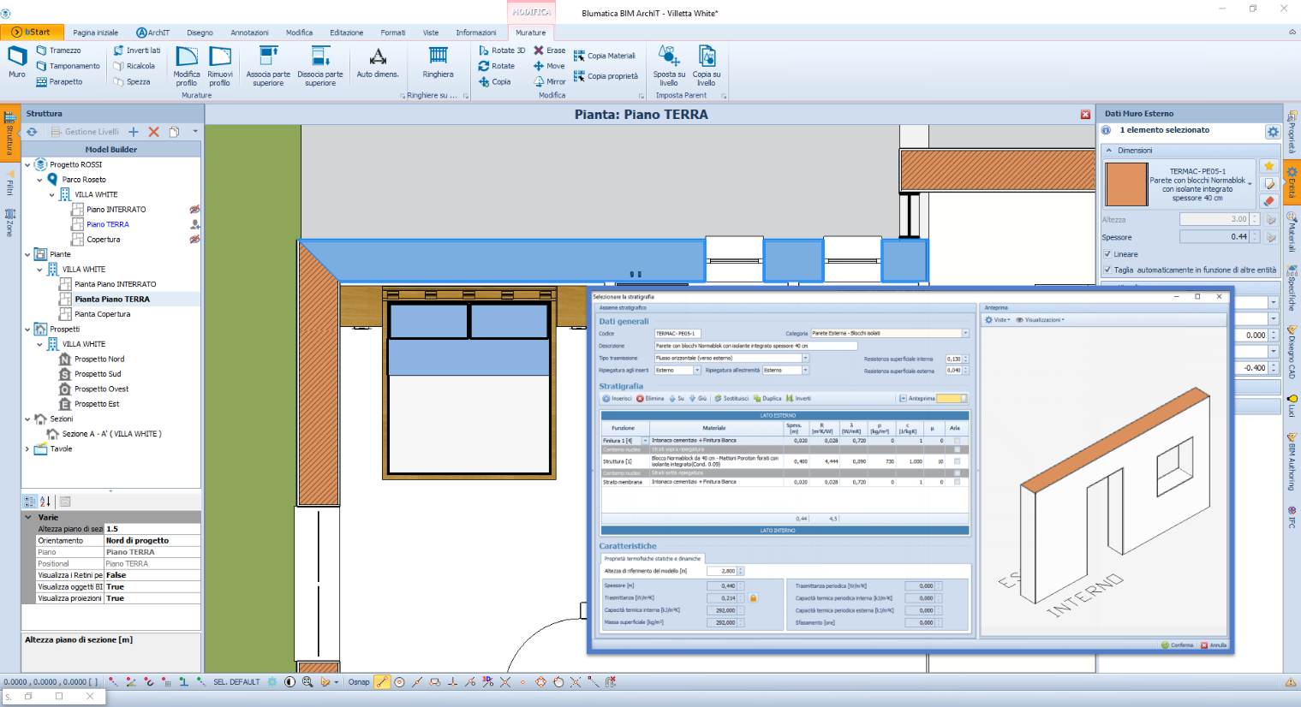Screen dimensions: 1301x707
Task: Toggle center snap circle icon
Action: point(399,682)
